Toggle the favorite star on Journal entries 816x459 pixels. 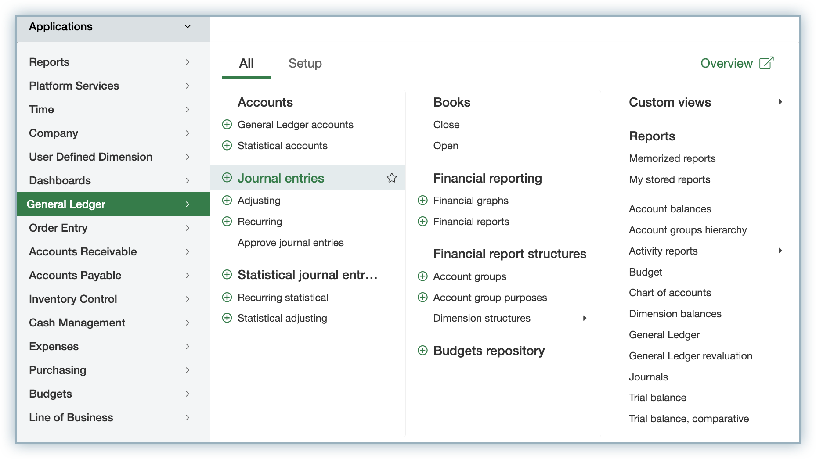pos(391,178)
